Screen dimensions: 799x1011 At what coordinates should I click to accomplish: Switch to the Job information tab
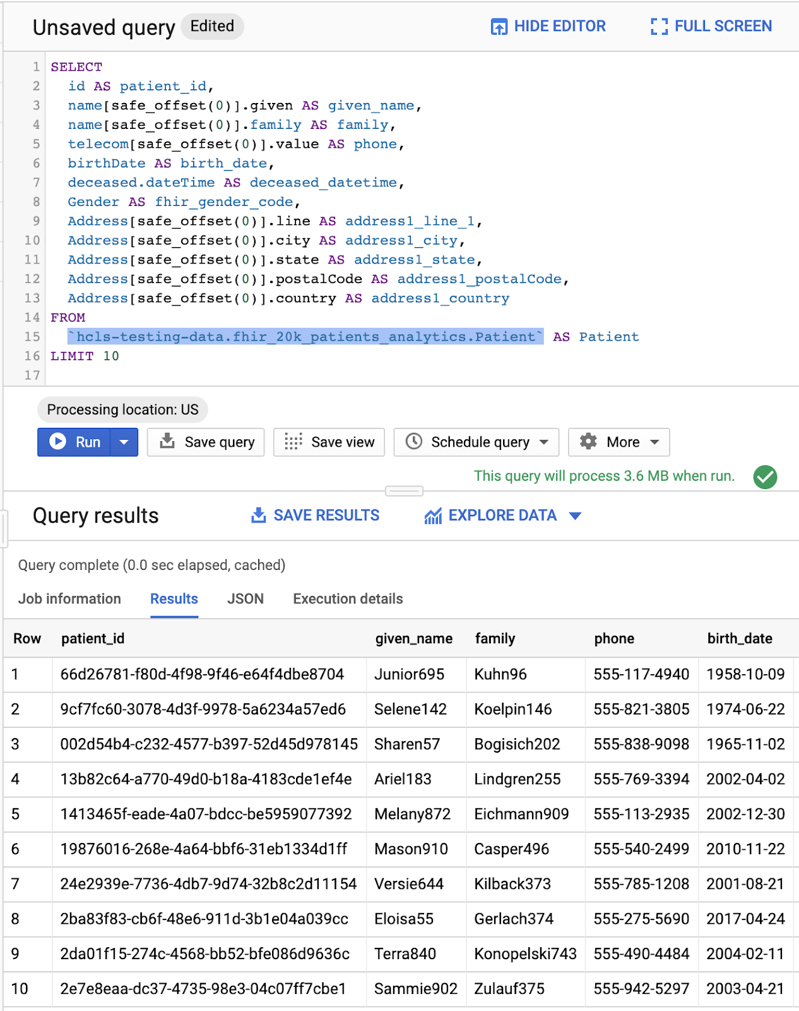[69, 599]
